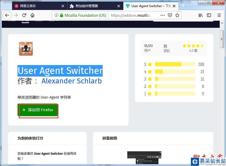Image resolution: width=226 pixels, height=166 pixels.
Task: Open the Library bookshelf icon
Action: click(x=201, y=15)
